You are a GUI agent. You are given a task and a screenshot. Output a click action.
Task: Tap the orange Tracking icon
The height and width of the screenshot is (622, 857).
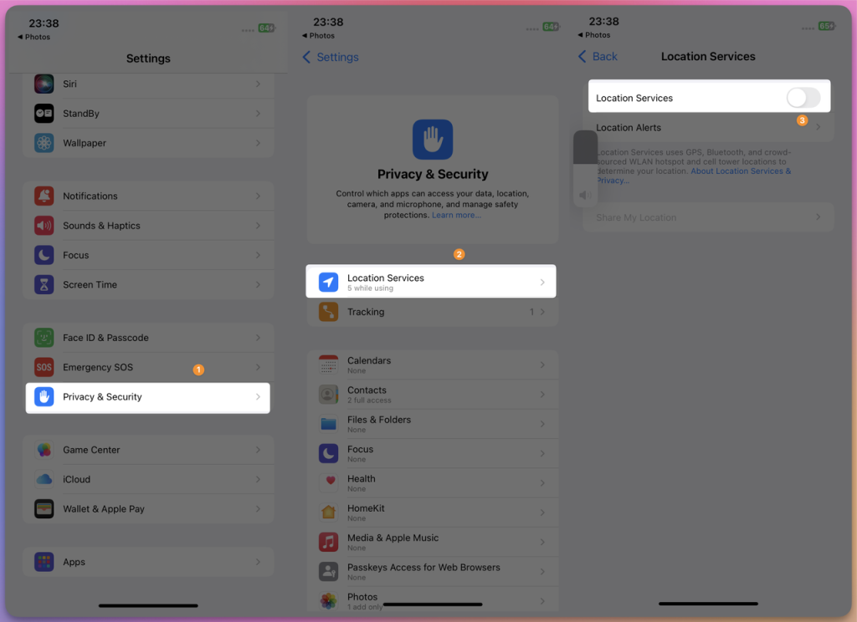pos(328,312)
